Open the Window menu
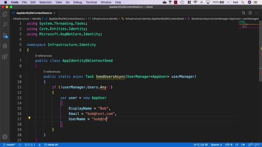This screenshot has width=262, height=147. (106, 2)
